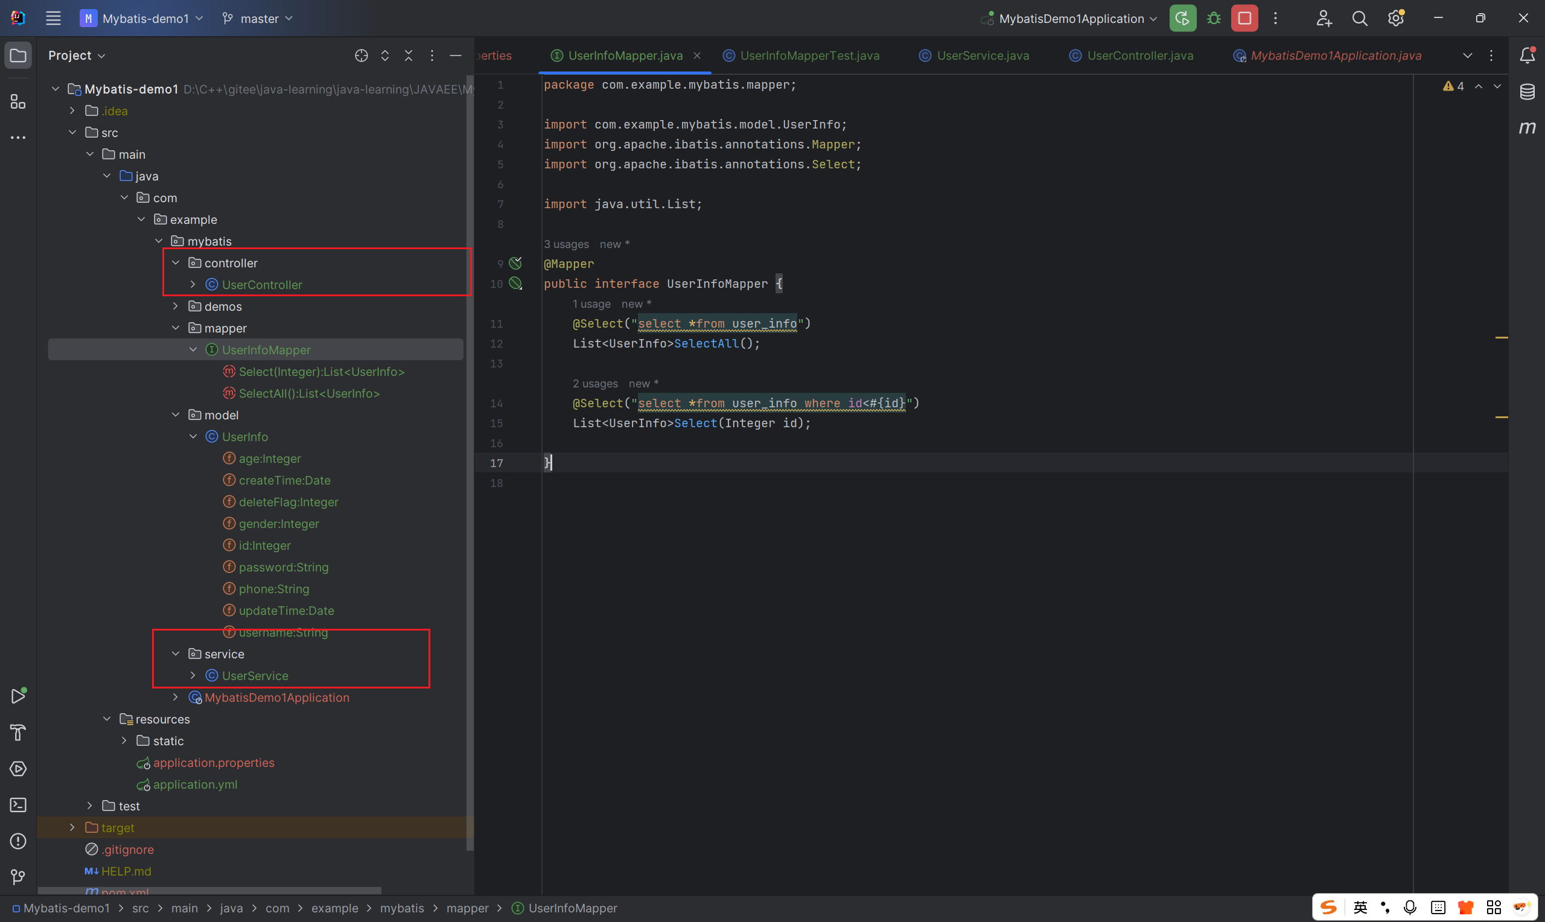Open Database tool window
The height and width of the screenshot is (922, 1545).
1527,92
